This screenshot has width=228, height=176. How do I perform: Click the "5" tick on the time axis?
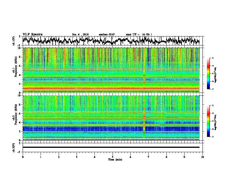pos(113,157)
